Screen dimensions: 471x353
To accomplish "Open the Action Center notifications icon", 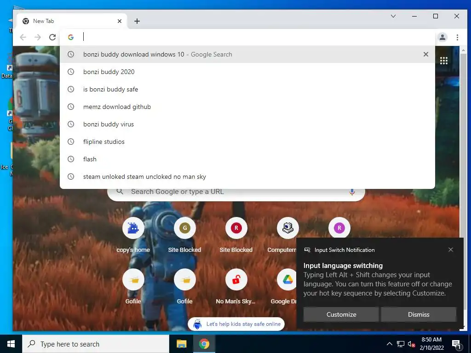I will click(456, 344).
